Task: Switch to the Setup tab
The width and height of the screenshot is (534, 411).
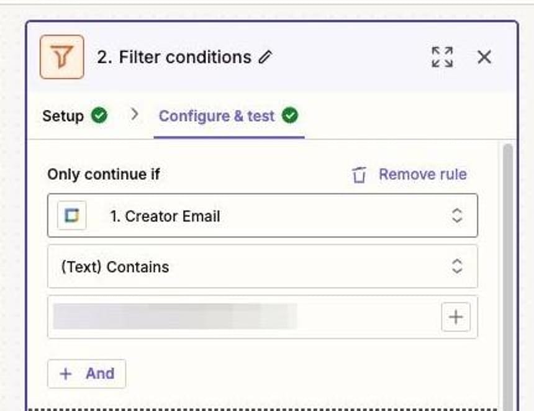Action: point(65,115)
